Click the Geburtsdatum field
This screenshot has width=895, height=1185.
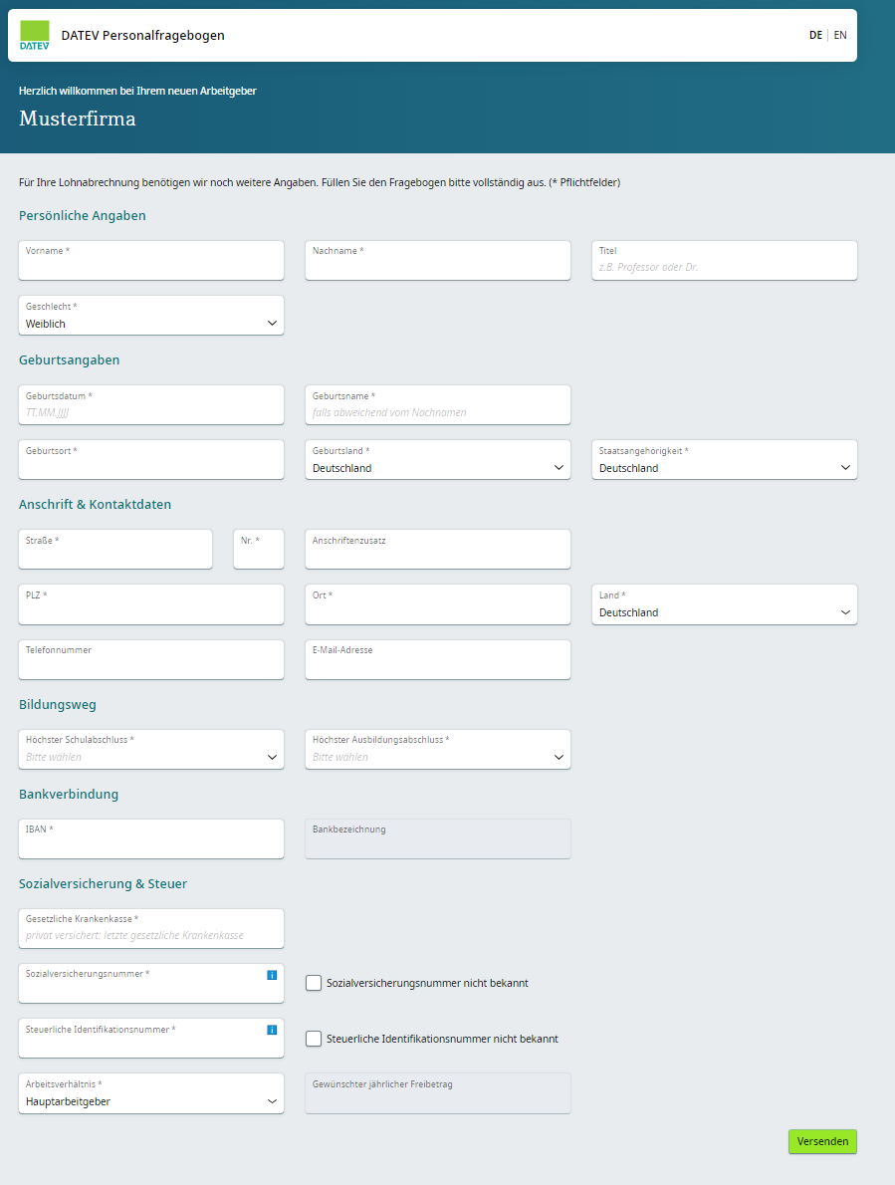(x=151, y=405)
